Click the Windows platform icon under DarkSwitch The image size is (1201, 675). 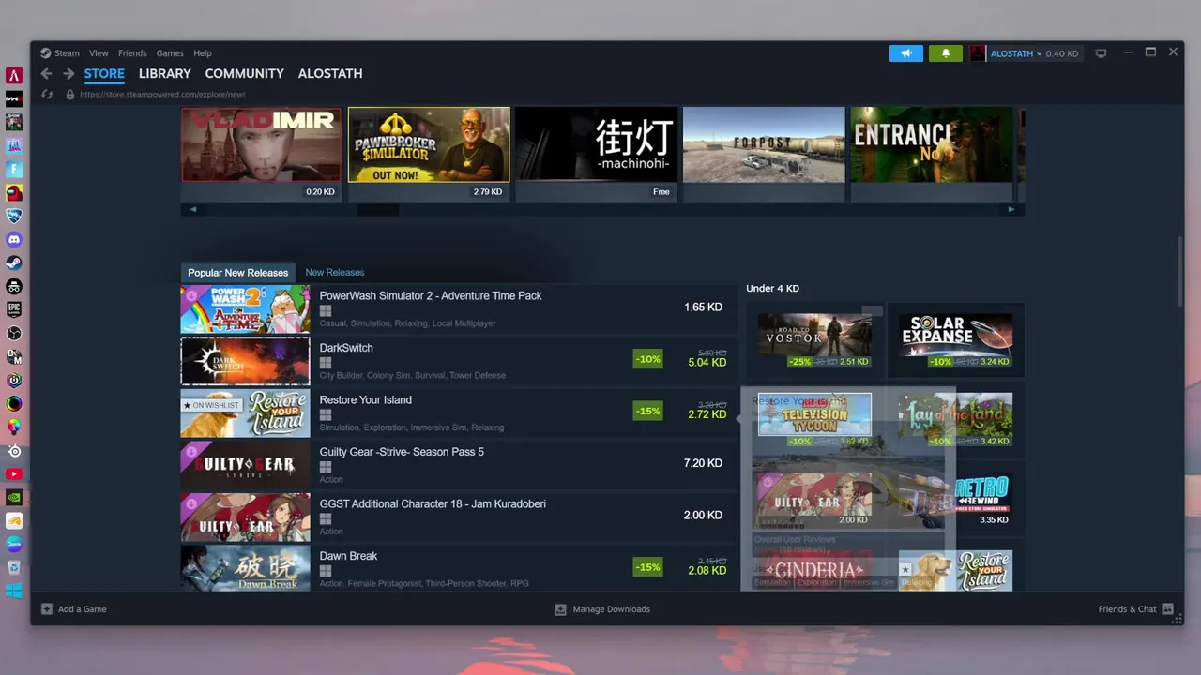click(x=326, y=362)
